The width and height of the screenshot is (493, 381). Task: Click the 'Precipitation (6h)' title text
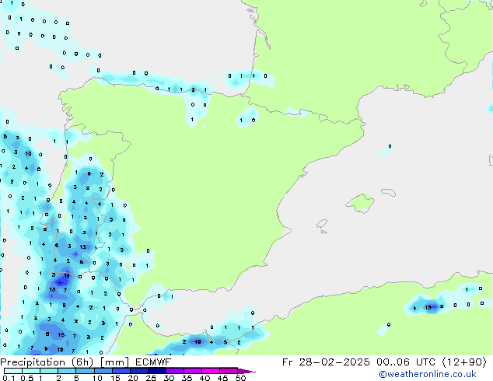tap(47, 362)
